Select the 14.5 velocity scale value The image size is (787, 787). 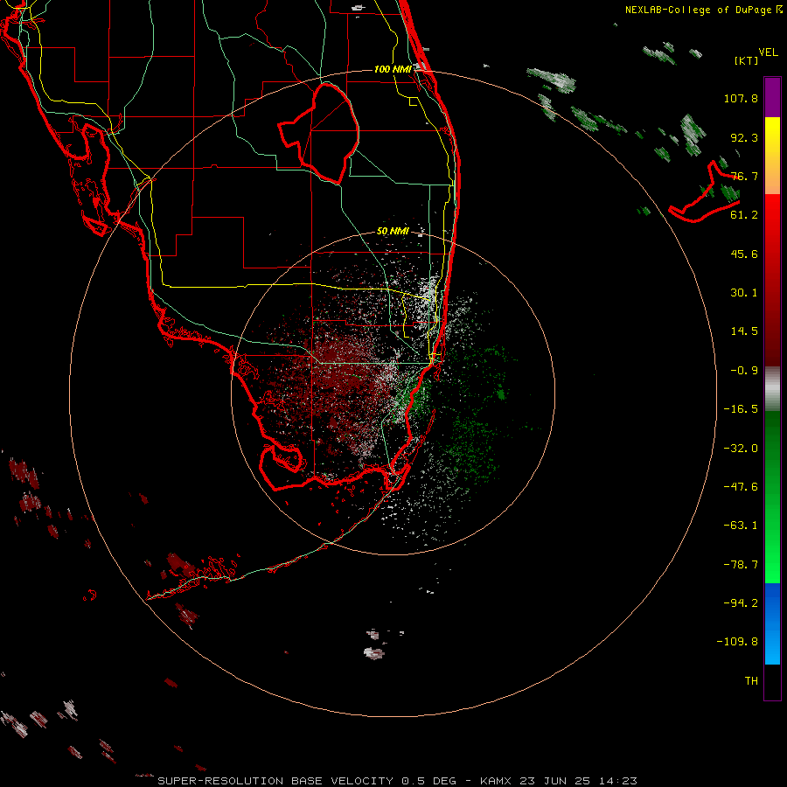744,331
